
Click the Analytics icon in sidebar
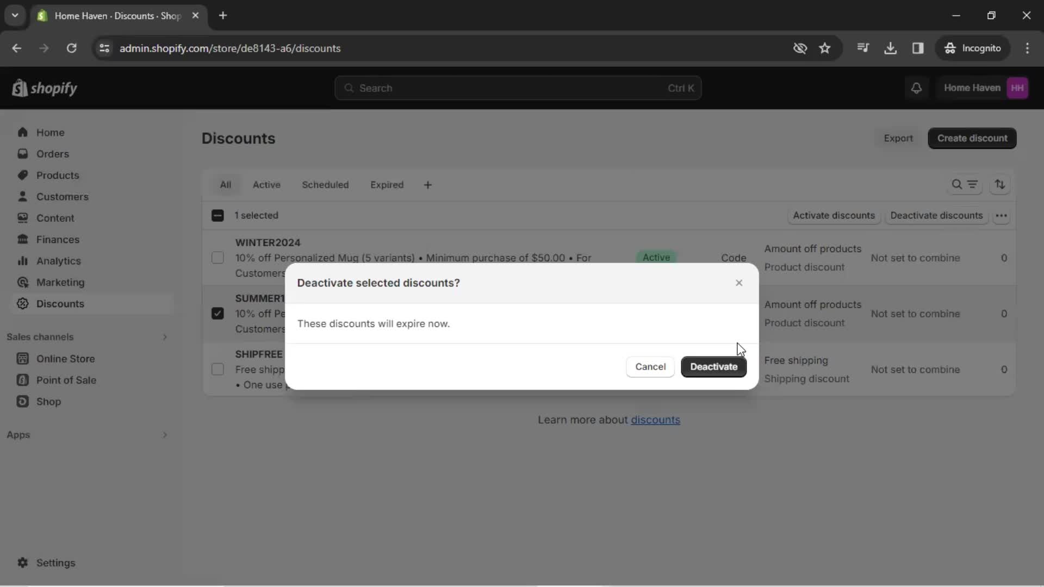coord(24,260)
